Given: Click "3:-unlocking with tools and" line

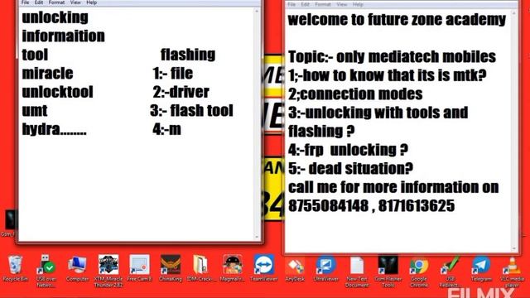Looking at the screenshot, I should (x=378, y=113).
